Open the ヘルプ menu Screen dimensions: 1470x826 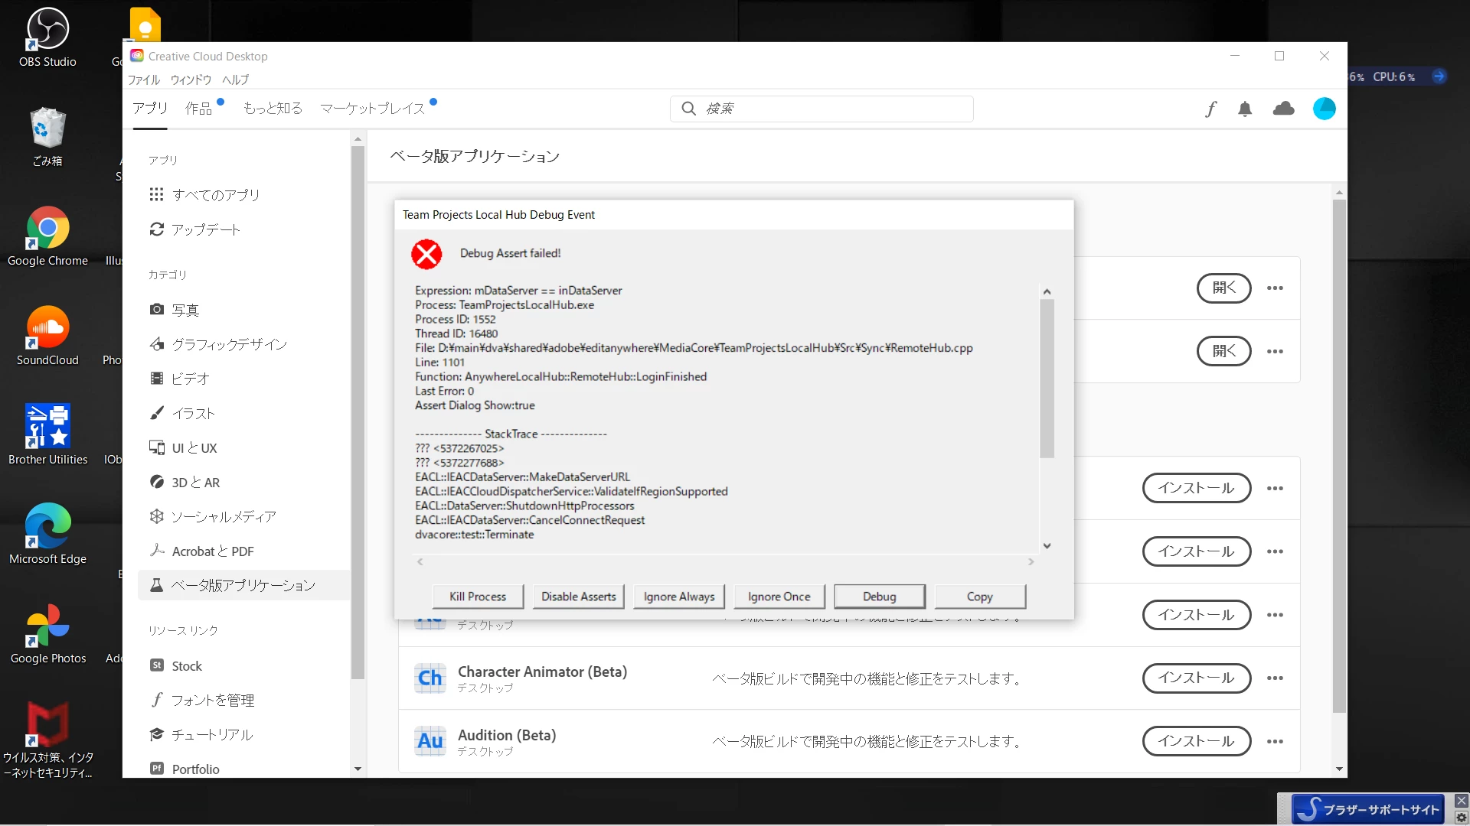point(235,80)
